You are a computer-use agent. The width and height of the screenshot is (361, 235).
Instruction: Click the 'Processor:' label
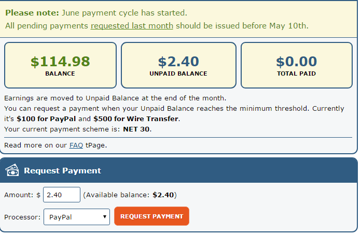[x=22, y=217]
